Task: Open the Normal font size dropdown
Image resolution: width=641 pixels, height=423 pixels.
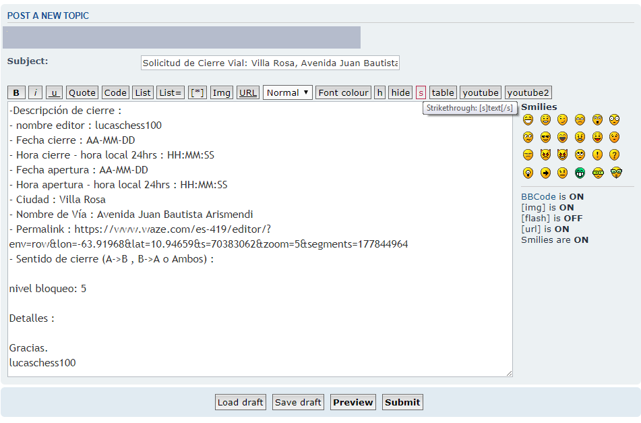Action: [x=288, y=93]
